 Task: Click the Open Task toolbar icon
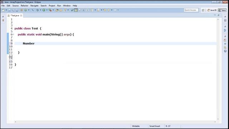(61, 10)
